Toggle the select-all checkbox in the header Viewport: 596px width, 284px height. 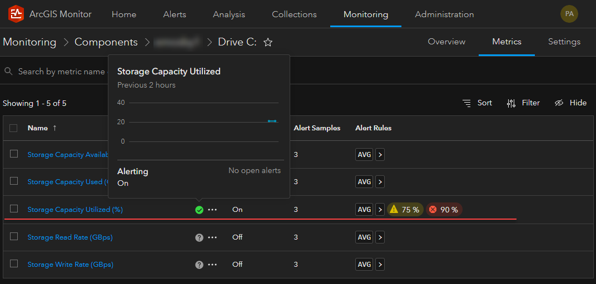[x=13, y=128]
